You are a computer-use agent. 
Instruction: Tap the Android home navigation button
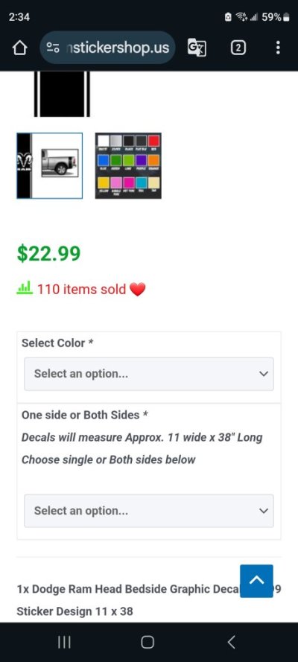[148, 642]
